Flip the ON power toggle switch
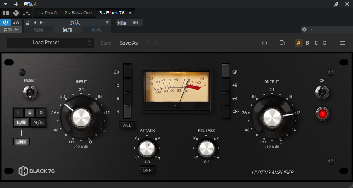 [322, 92]
